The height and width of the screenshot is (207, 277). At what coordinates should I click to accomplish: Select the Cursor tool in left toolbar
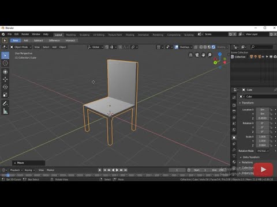point(5,63)
